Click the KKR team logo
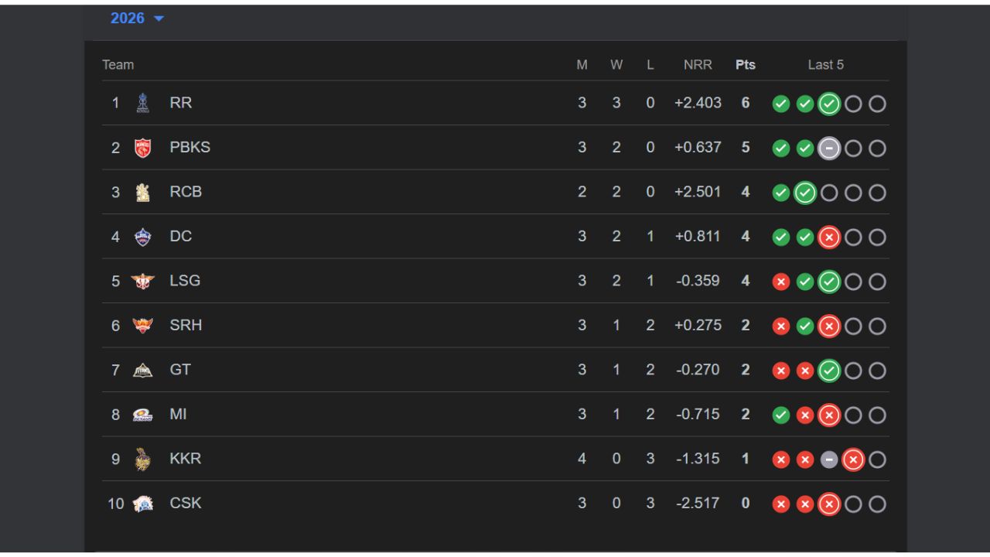Image resolution: width=990 pixels, height=557 pixels. tap(142, 459)
